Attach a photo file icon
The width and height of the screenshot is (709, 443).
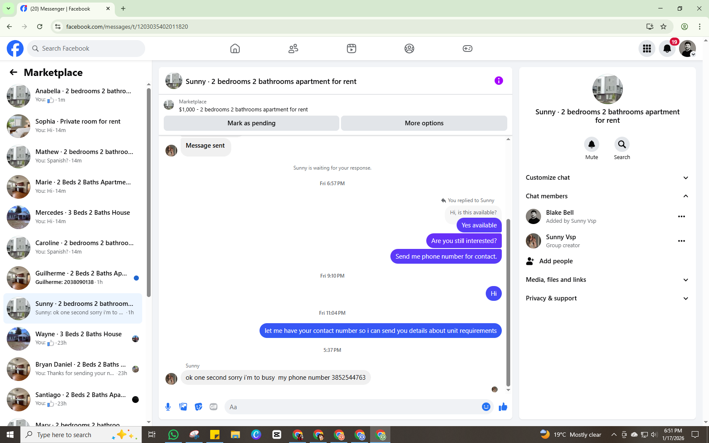pyautogui.click(x=183, y=407)
